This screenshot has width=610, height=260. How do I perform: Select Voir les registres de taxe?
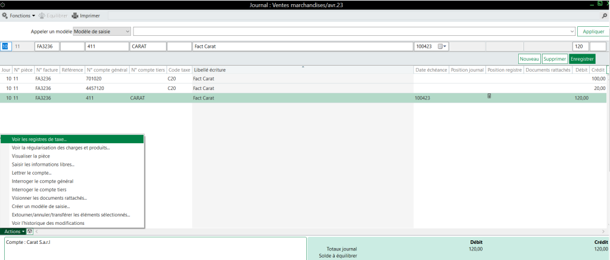39,140
